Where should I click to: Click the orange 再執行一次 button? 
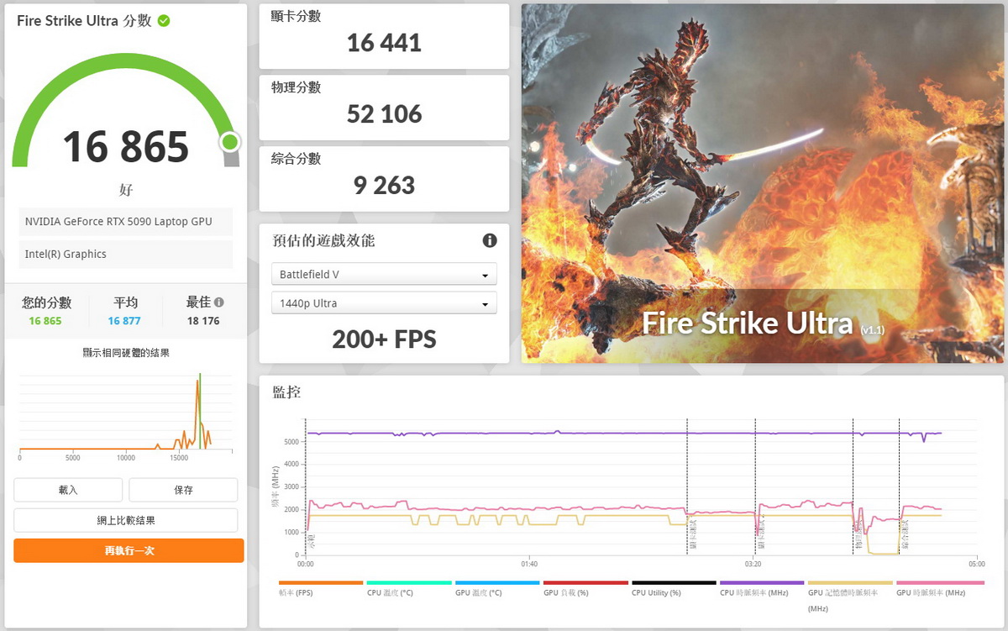(x=129, y=550)
